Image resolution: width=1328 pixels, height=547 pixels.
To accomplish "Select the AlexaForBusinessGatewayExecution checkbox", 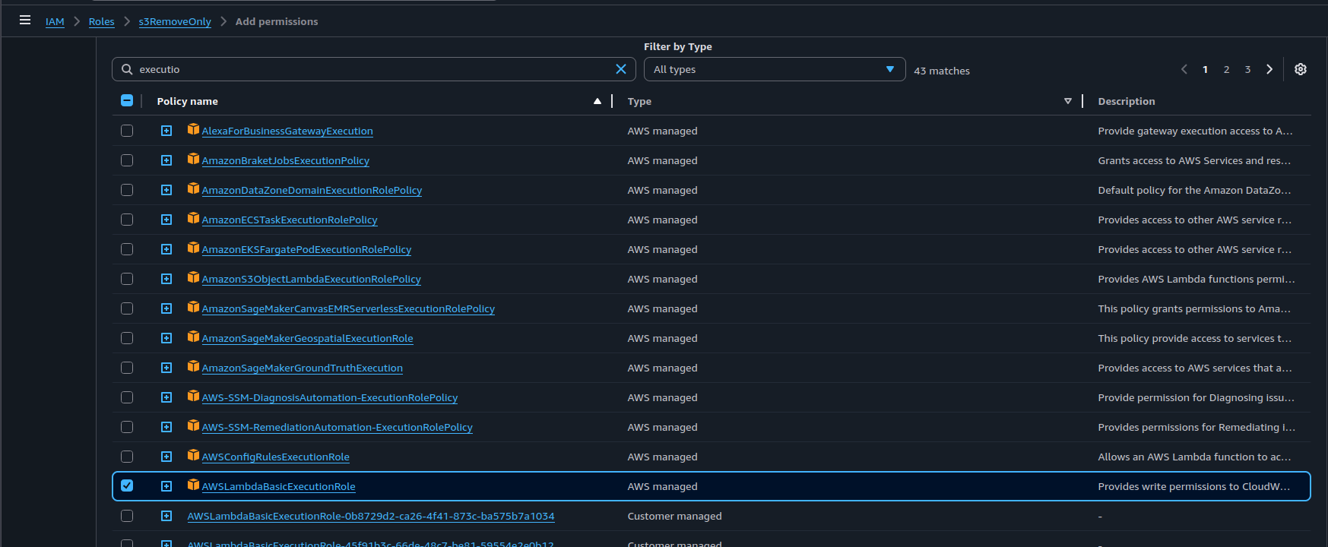I will [127, 131].
